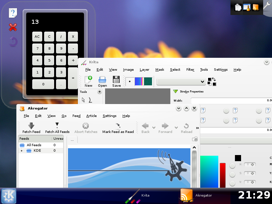
Task: Open Akregator Article menu
Action: coord(91,116)
